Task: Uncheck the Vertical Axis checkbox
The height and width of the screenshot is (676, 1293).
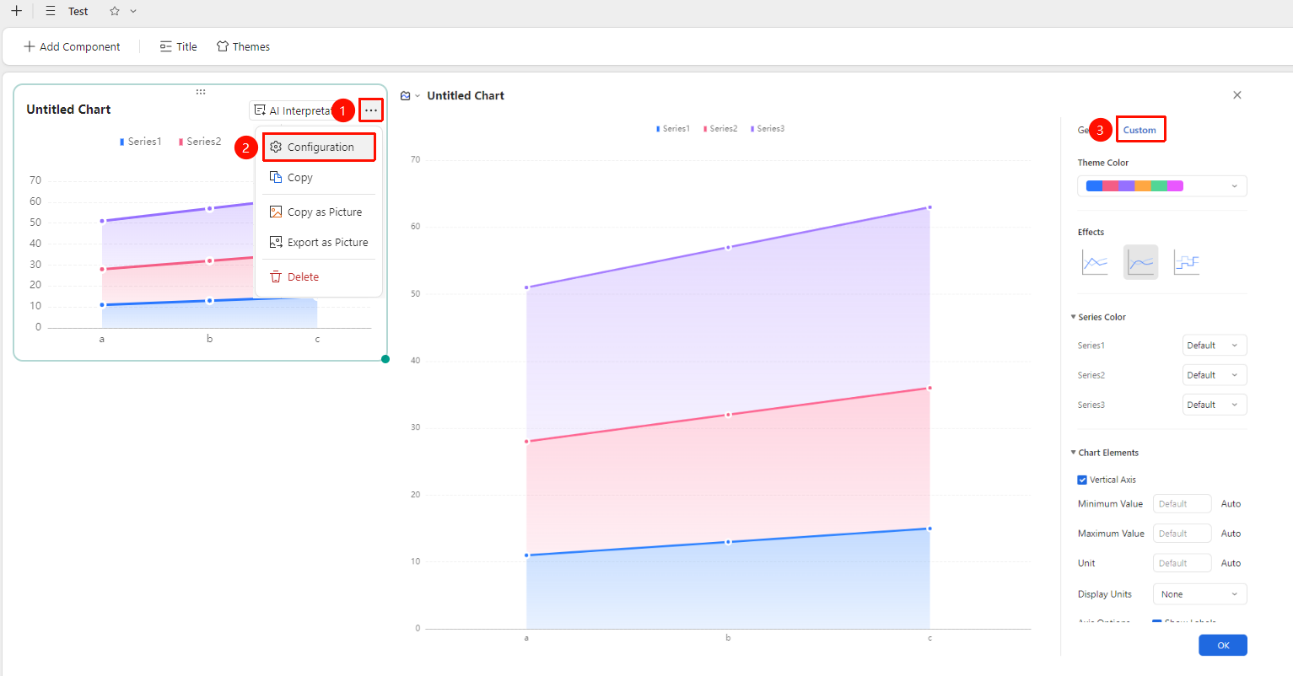Action: coord(1082,480)
